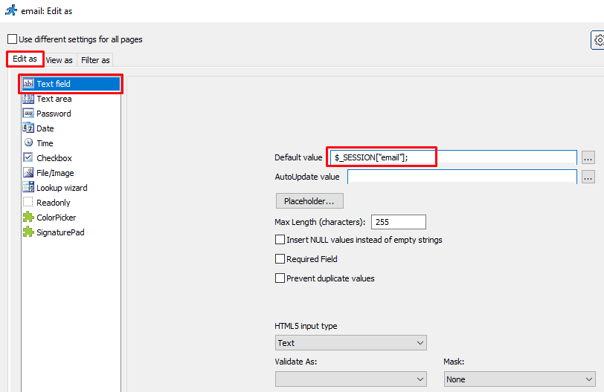Expand the Validate As dropdown
604x392 pixels.
coord(350,379)
